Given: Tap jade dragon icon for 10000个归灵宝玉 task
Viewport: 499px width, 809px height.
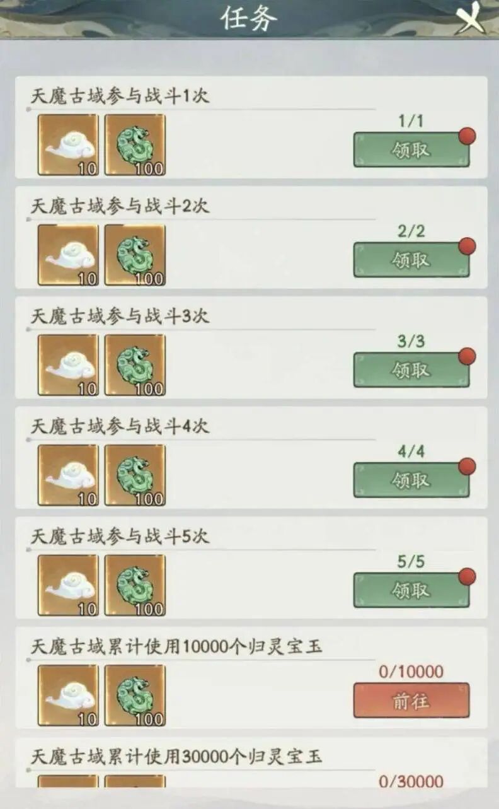Looking at the screenshot, I should (135, 696).
